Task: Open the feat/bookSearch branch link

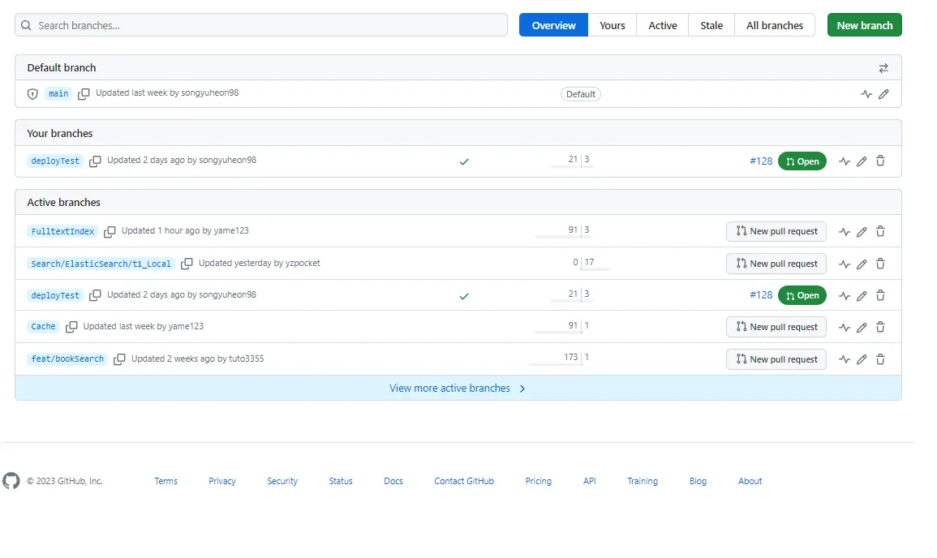Action: click(67, 359)
